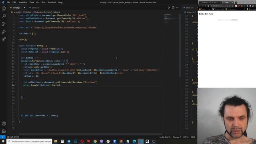
Task: Click 'async function toDo()' on line 11
Action: pos(33,46)
